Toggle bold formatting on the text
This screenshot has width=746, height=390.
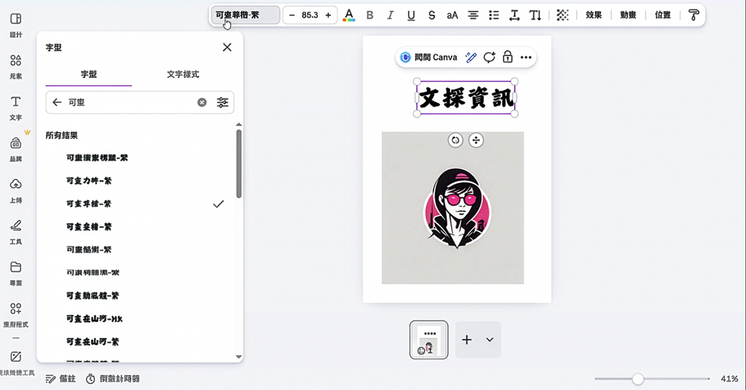[x=370, y=15]
